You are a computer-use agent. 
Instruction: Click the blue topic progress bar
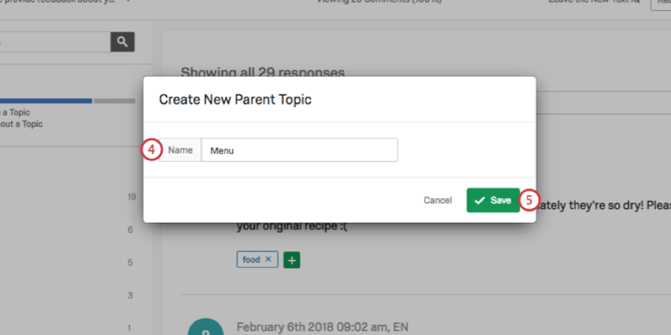[46, 101]
